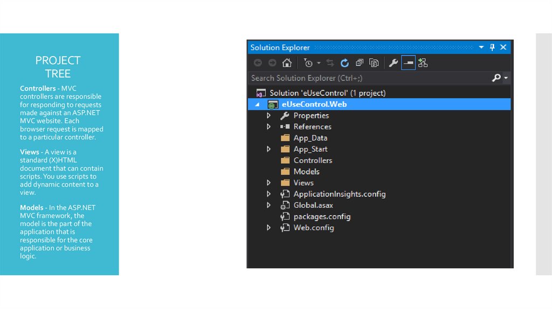Image resolution: width=552 pixels, height=309 pixels.
Task: Click the bold Controllers term in description
Action: (38, 88)
